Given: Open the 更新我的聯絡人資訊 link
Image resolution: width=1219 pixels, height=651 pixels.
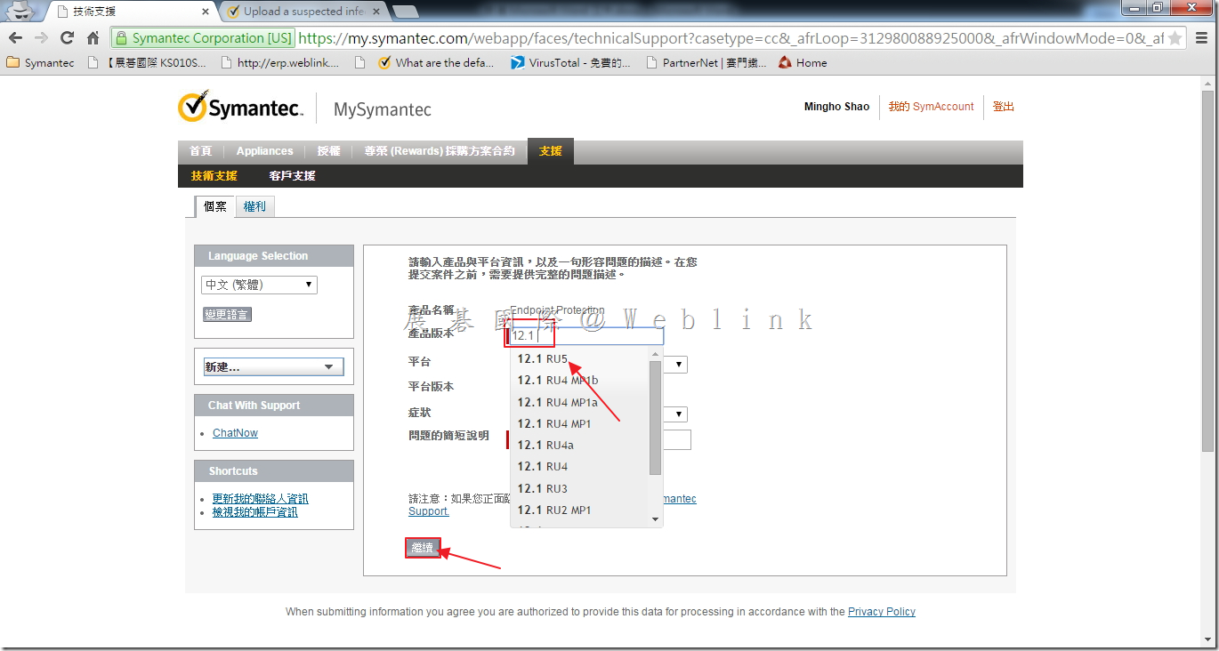Looking at the screenshot, I should tap(260, 499).
